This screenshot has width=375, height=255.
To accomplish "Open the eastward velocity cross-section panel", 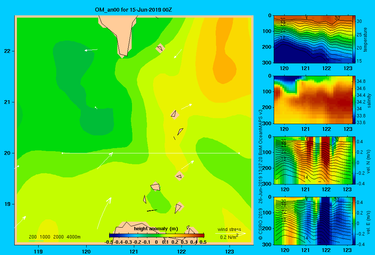I will click(x=313, y=221).
